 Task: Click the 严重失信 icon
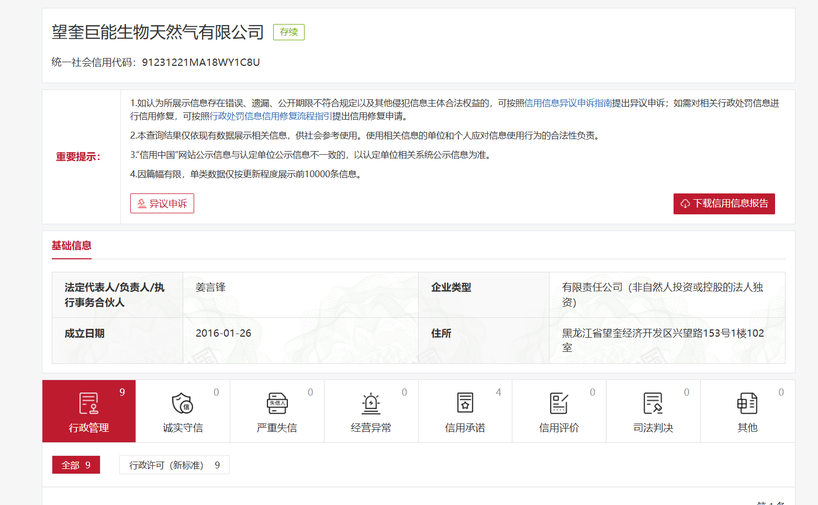coord(277,404)
